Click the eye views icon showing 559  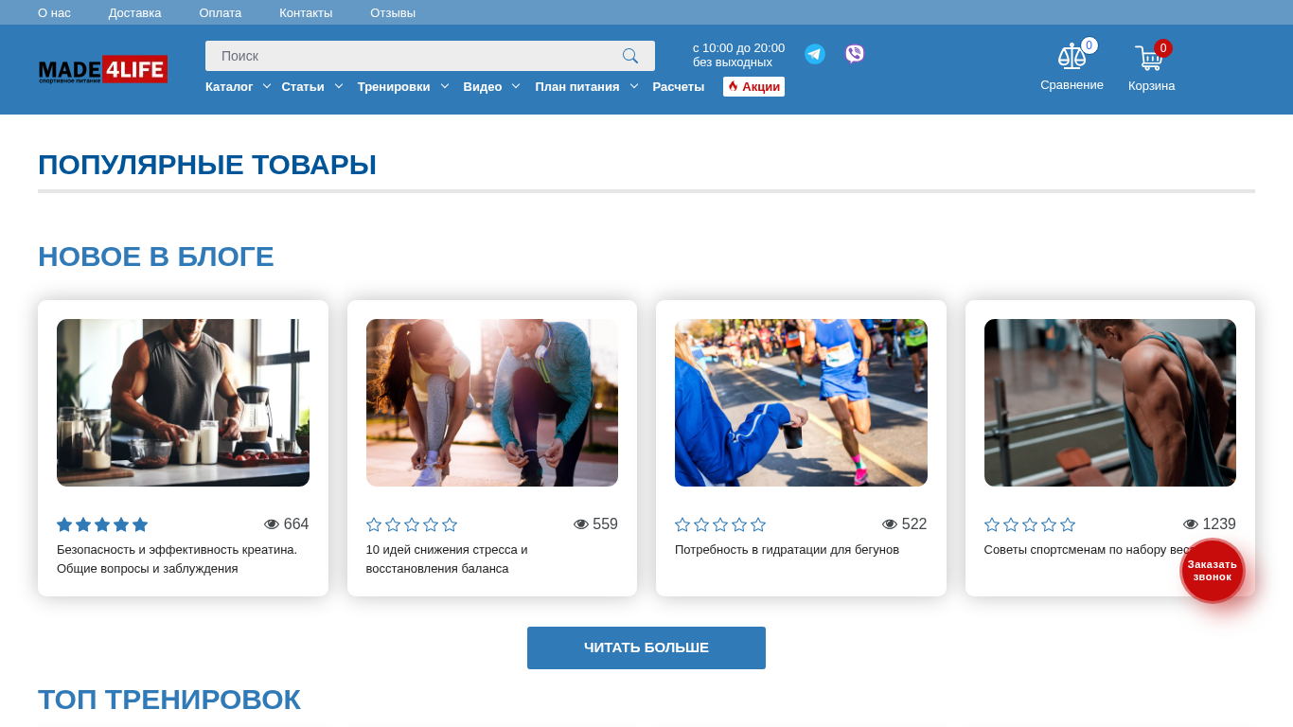(581, 524)
